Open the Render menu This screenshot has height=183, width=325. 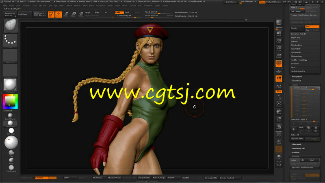point(110,6)
